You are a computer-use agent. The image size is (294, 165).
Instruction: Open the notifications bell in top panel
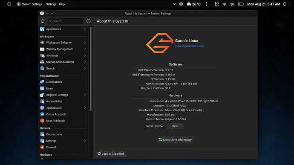pyautogui.click(x=285, y=4)
